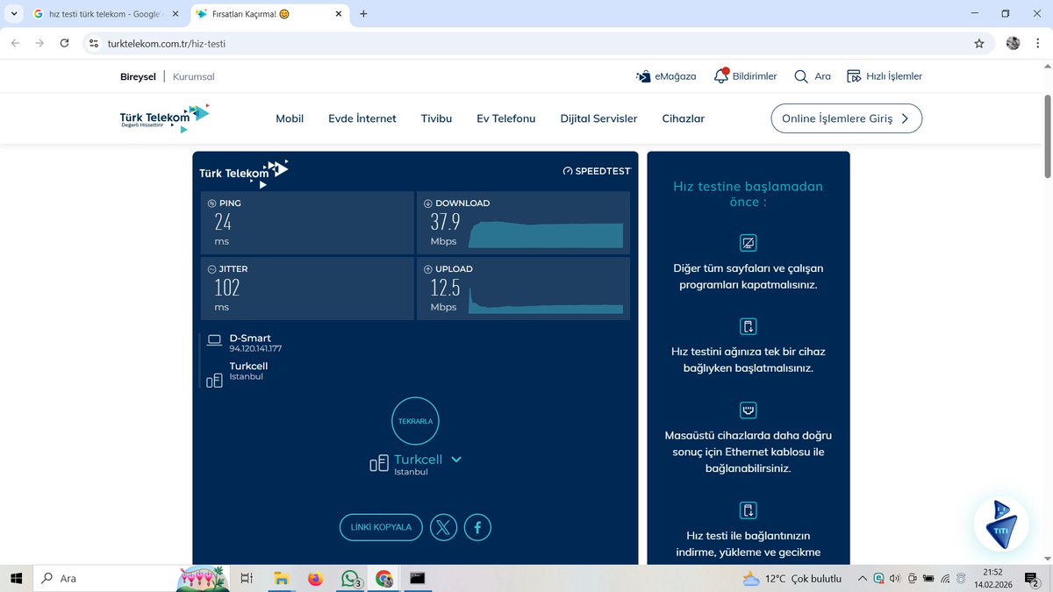This screenshot has height=592, width=1053.
Task: Click the download speed graph
Action: [x=546, y=235]
